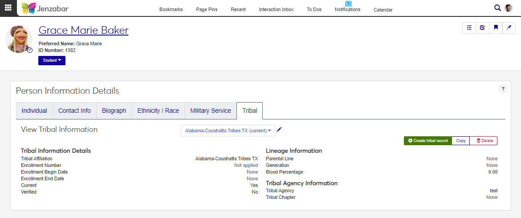Select the Military Service tab

click(211, 111)
